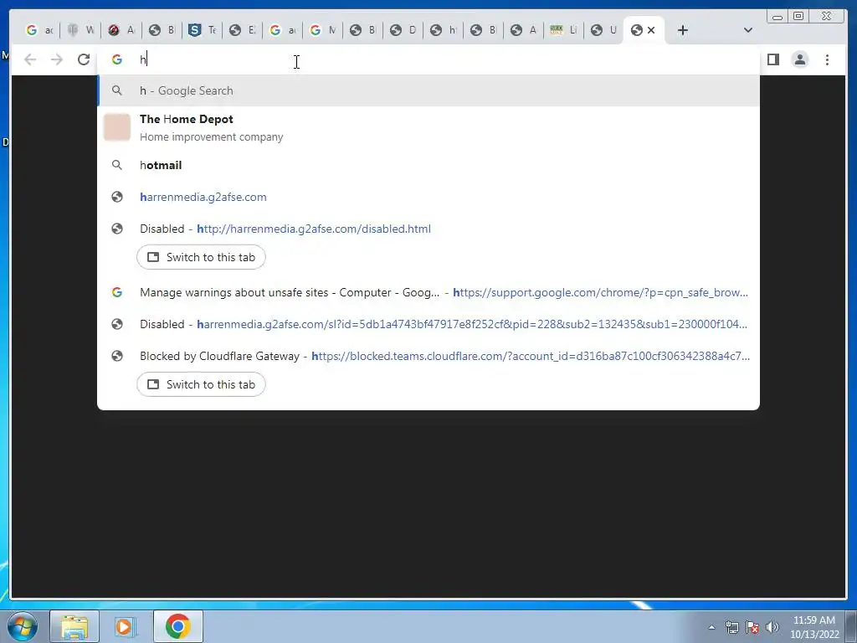Click the Google icon beside 'Manage warnings'
The height and width of the screenshot is (643, 857).
(117, 292)
